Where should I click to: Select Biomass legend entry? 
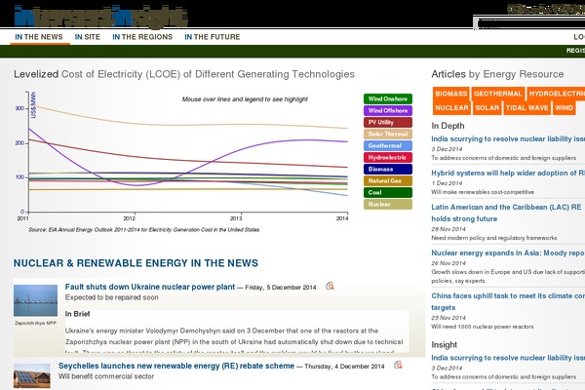pos(388,169)
